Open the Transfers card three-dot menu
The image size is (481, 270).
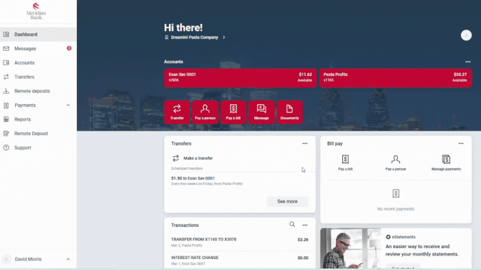[304, 143]
